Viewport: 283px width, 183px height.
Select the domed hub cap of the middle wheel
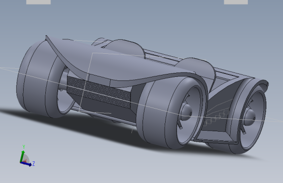(186, 112)
